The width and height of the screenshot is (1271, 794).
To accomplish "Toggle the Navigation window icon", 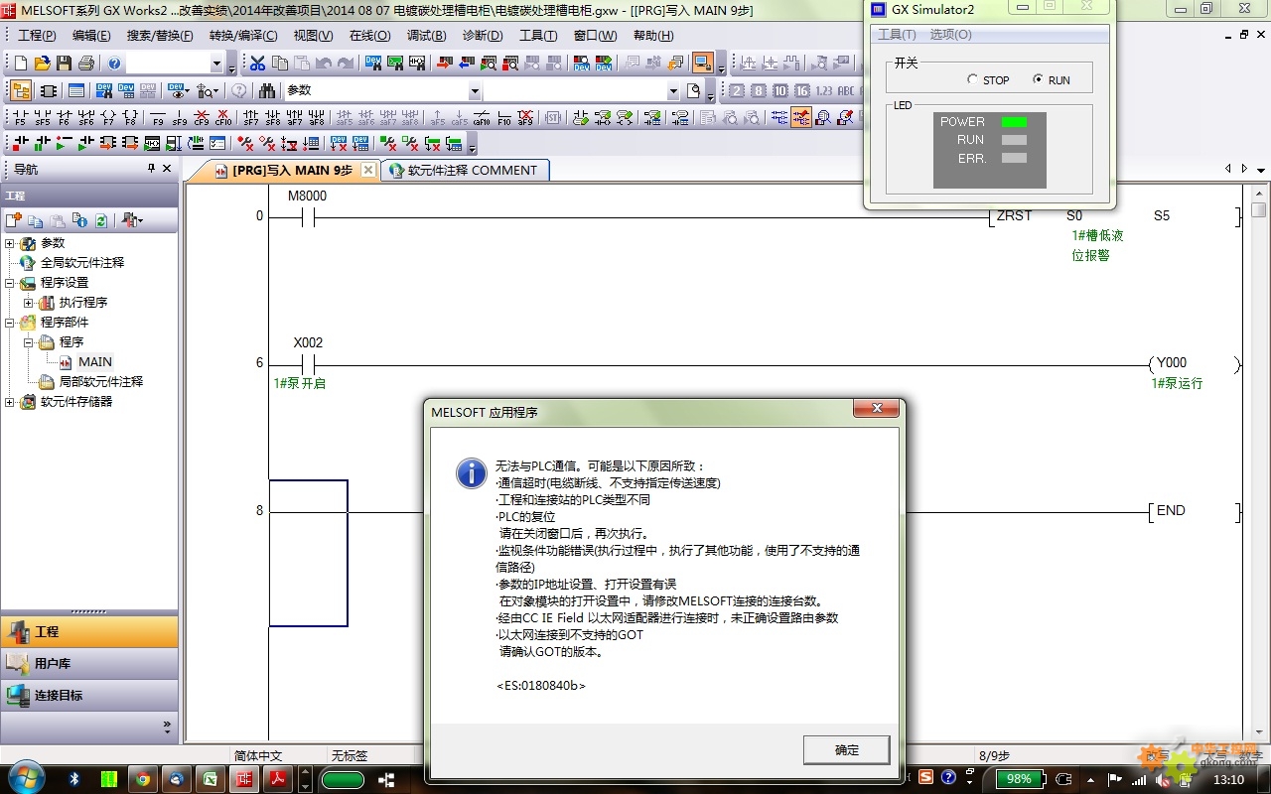I will [21, 90].
